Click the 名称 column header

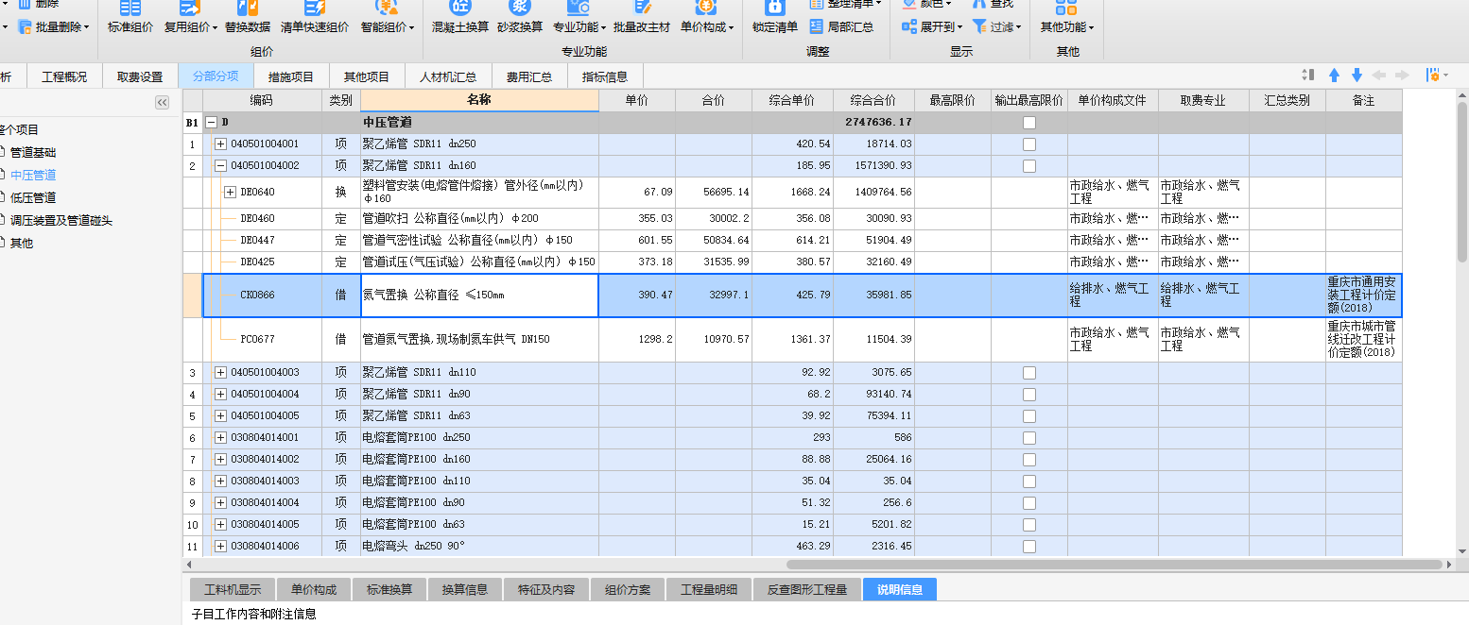tap(479, 100)
